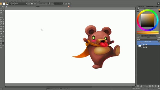
Task: Toggle horizontal mirror mode
Action: click(66, 4)
